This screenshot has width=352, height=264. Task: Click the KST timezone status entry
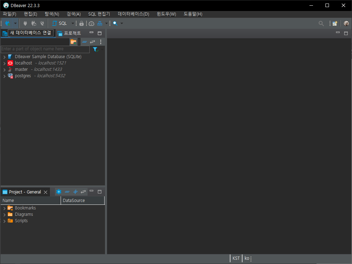point(236,258)
